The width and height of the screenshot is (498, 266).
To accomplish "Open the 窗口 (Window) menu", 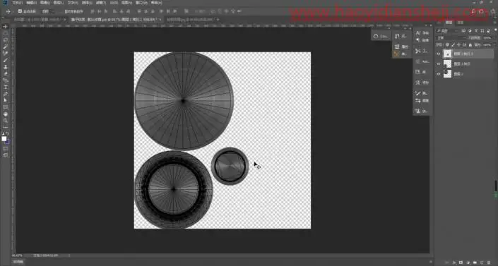I will 141,3.
